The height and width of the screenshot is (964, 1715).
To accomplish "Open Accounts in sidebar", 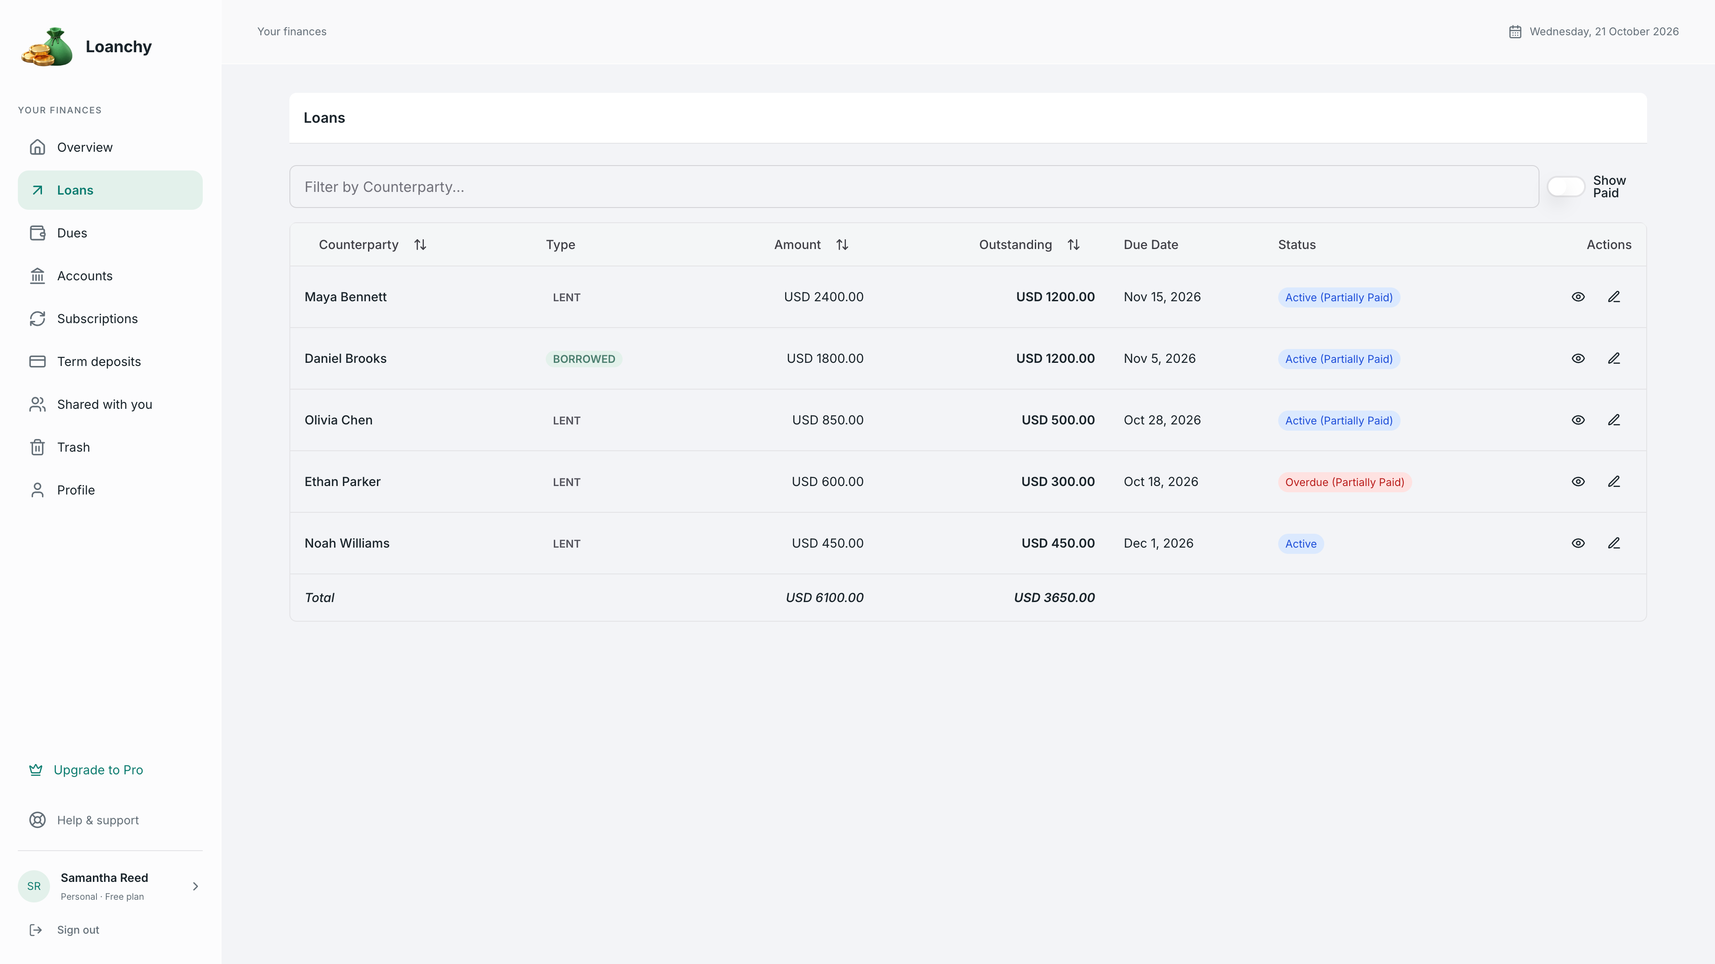I will click(x=110, y=276).
